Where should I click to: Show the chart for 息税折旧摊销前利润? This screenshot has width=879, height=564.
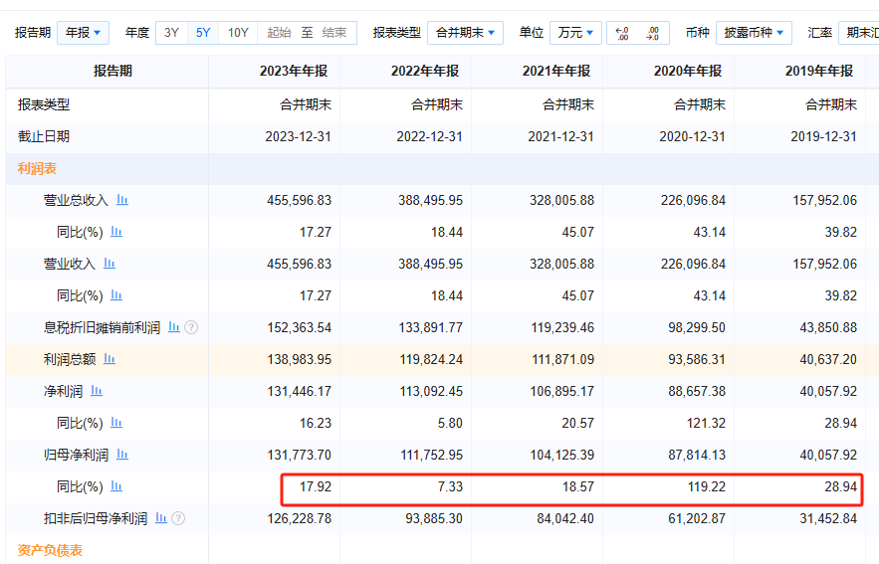point(174,327)
